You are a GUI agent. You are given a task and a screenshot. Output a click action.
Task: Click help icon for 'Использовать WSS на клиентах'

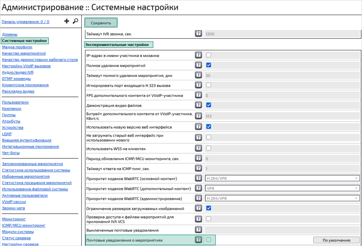198,148
